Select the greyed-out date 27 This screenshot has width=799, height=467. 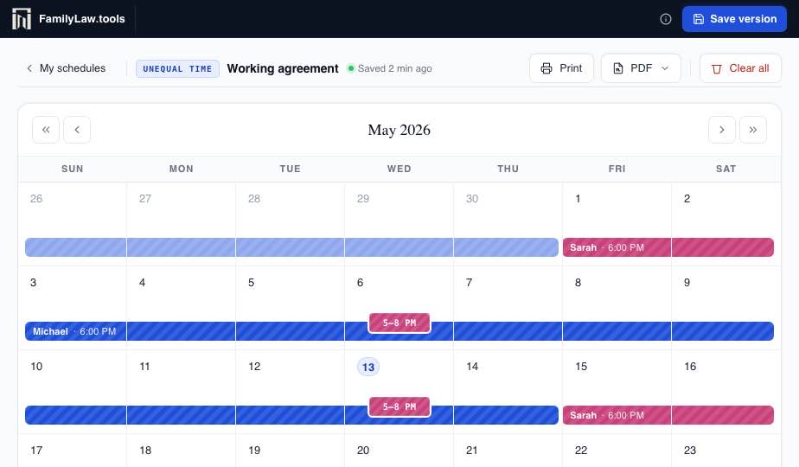(x=145, y=199)
